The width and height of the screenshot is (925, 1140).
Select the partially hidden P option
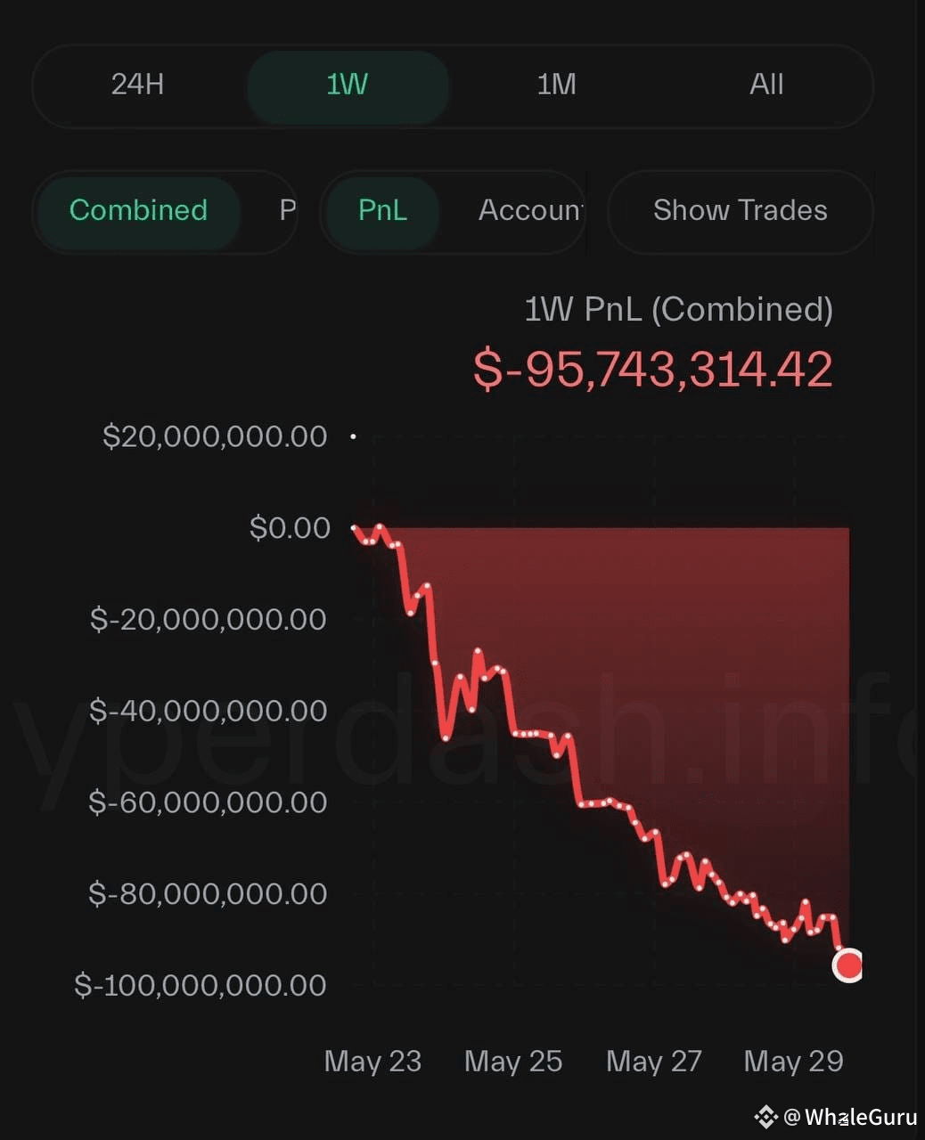[x=287, y=210]
